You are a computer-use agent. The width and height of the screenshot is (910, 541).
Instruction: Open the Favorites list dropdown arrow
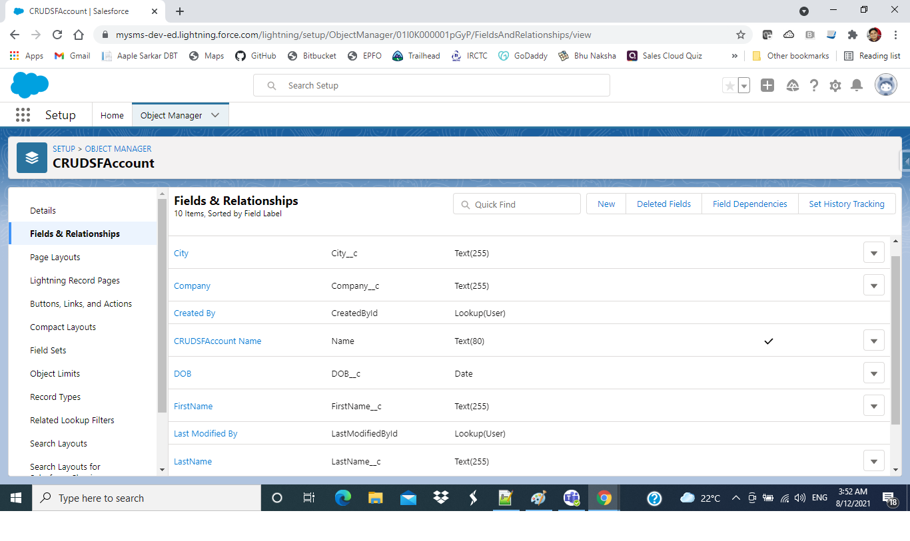point(744,85)
